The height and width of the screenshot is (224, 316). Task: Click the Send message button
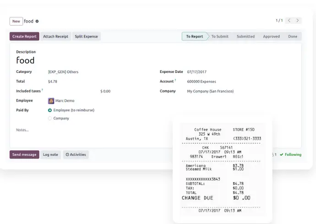pyautogui.click(x=24, y=155)
